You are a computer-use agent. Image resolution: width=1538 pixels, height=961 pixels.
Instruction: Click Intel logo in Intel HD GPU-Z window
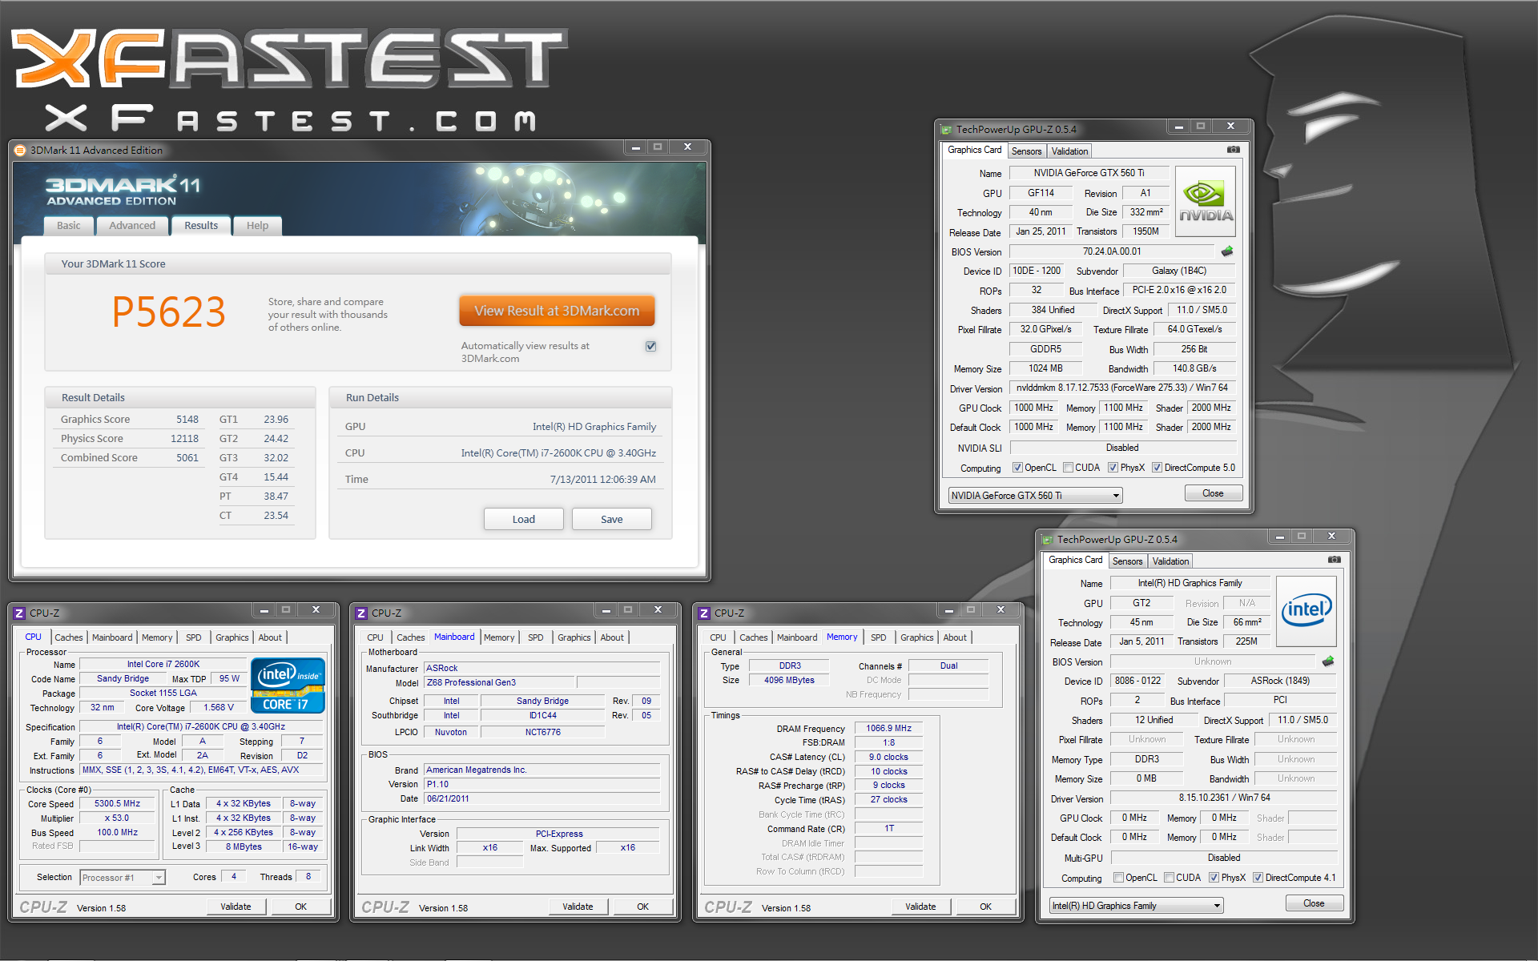(1306, 612)
